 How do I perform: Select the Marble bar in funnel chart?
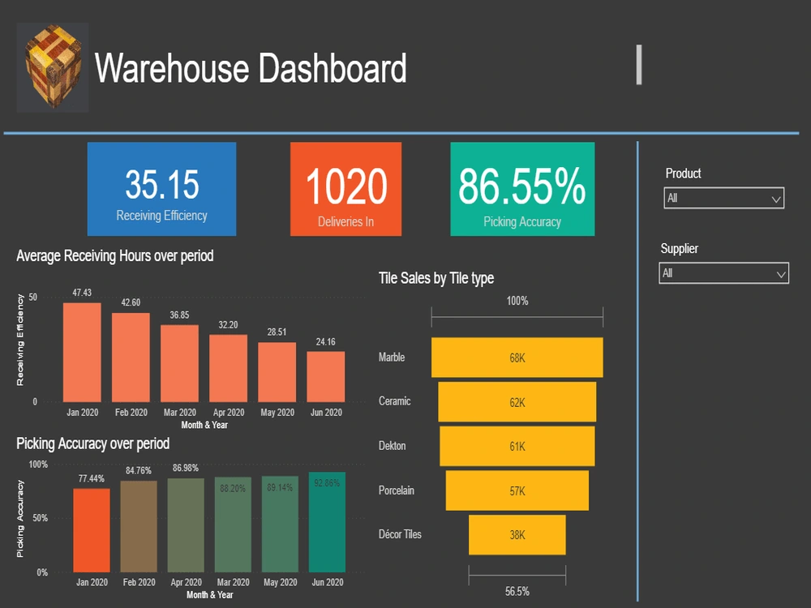point(517,358)
